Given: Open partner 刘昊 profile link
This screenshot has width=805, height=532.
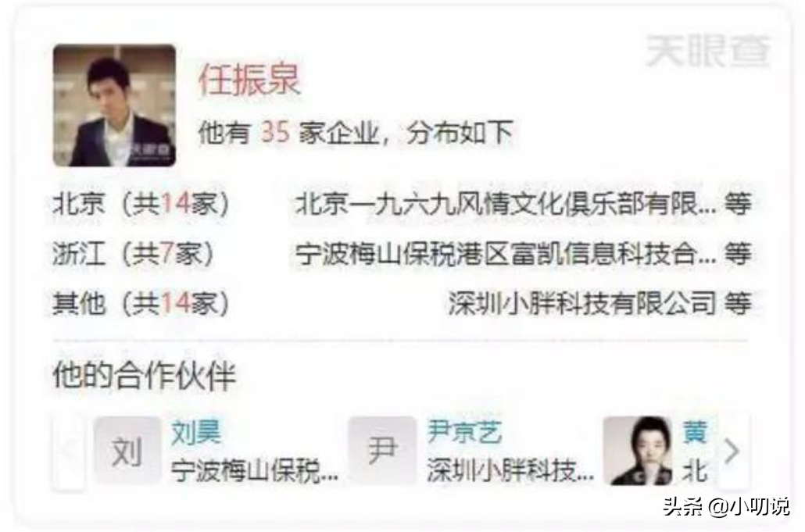Looking at the screenshot, I should 196,432.
